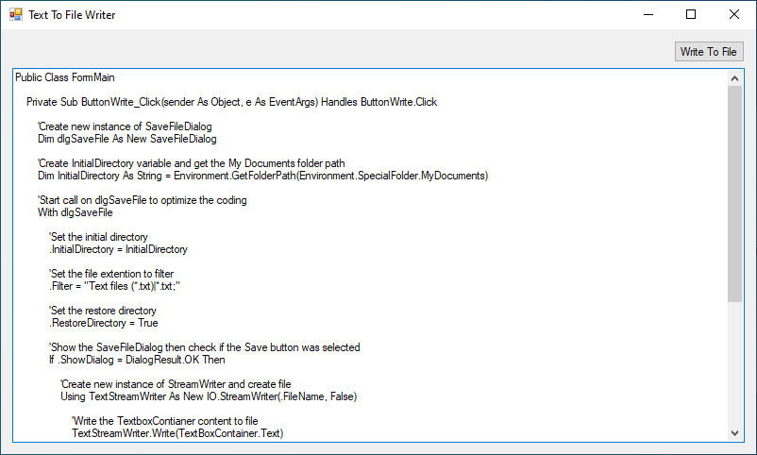Screen dimensions: 757x455
Task: Click comment 'Start call on dlgSaveFile'
Action: 143,200
